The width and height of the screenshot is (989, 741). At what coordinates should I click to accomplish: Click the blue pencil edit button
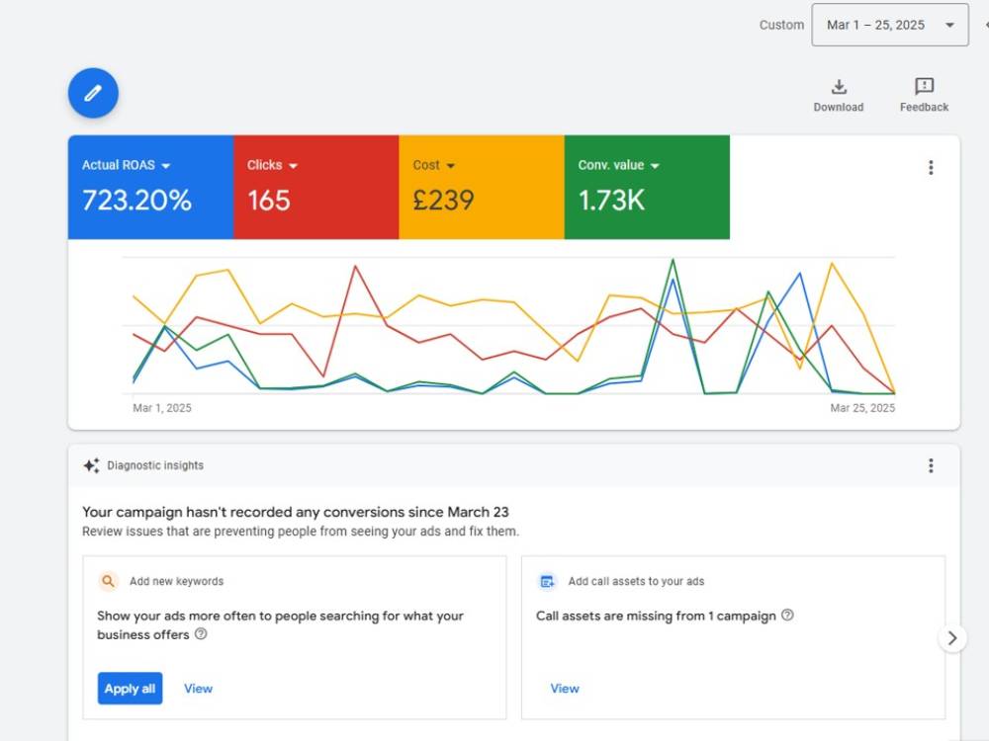click(93, 93)
